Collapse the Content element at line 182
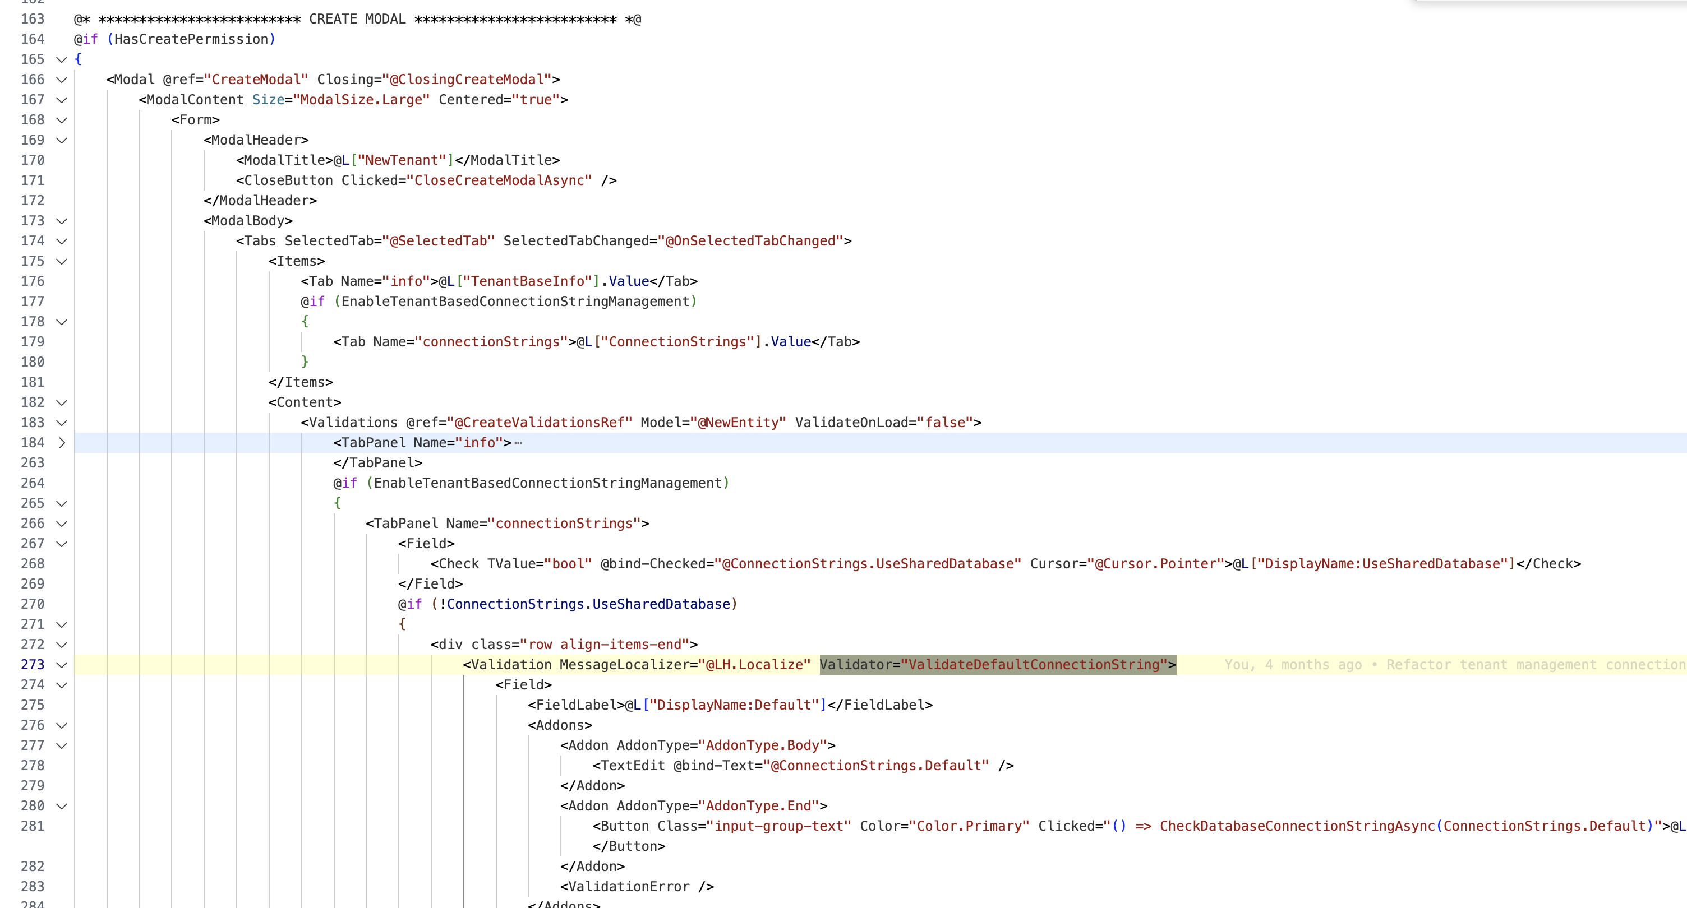Screen dimensions: 1687x908 click(62, 402)
